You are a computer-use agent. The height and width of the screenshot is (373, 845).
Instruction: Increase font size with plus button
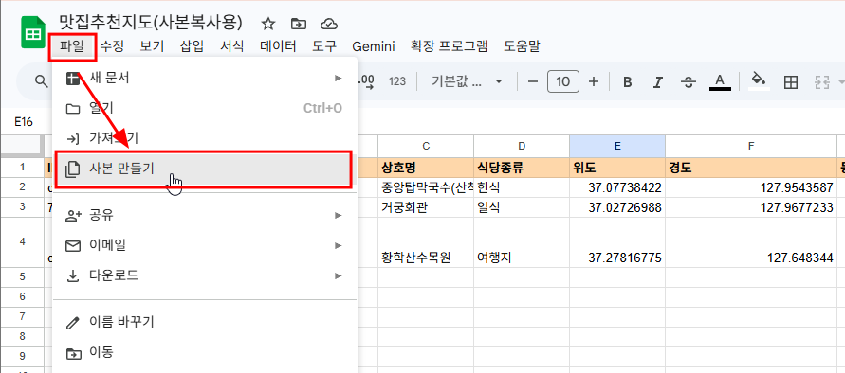click(594, 81)
